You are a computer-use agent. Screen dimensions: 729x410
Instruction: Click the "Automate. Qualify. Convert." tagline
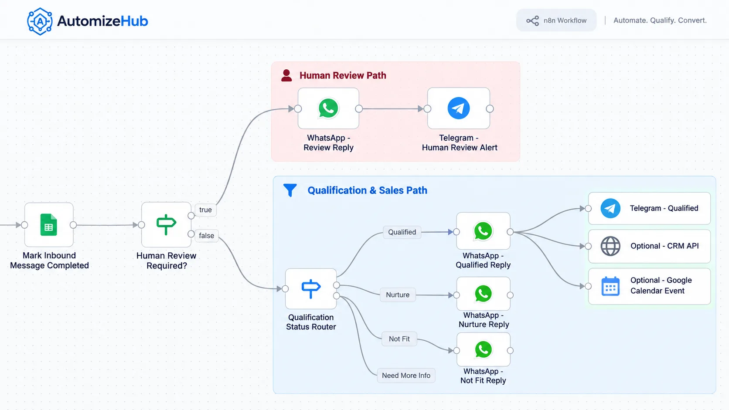coord(660,20)
